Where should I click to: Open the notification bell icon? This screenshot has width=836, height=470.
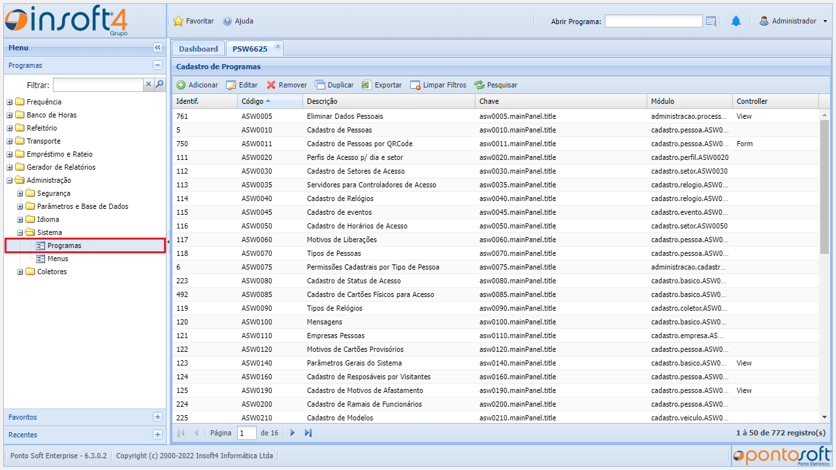[x=736, y=22]
